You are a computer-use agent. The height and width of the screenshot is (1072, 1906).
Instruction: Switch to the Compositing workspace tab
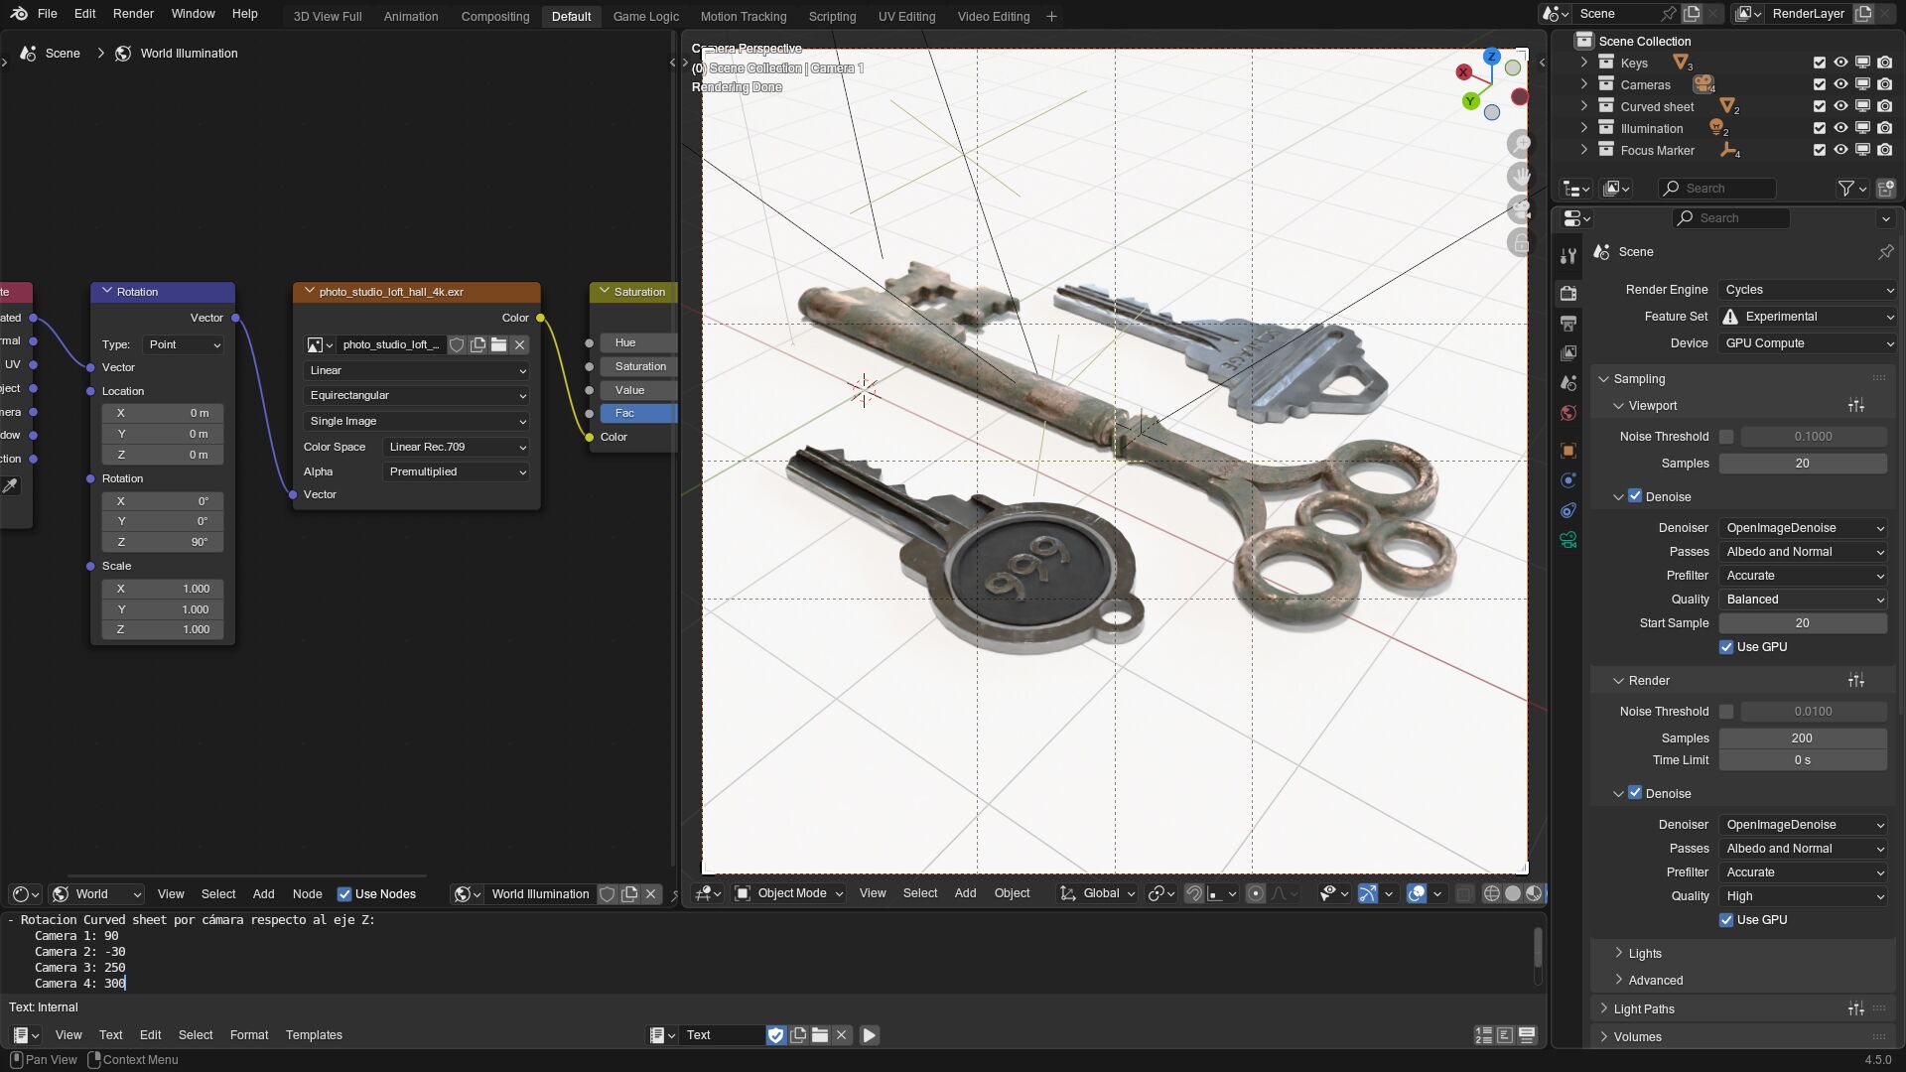tap(494, 16)
